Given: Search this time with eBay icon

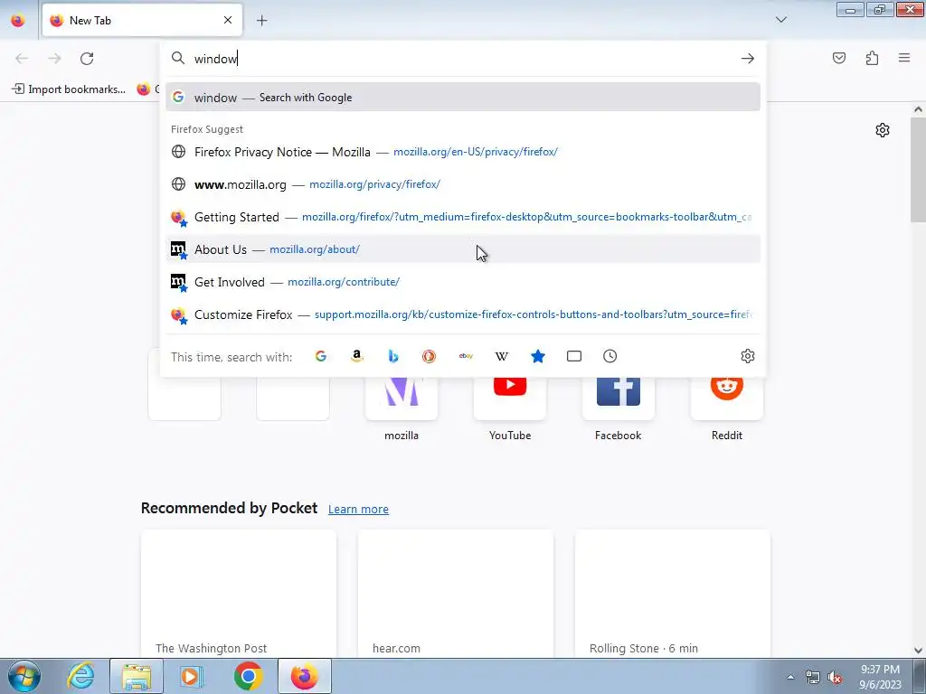Looking at the screenshot, I should (466, 356).
